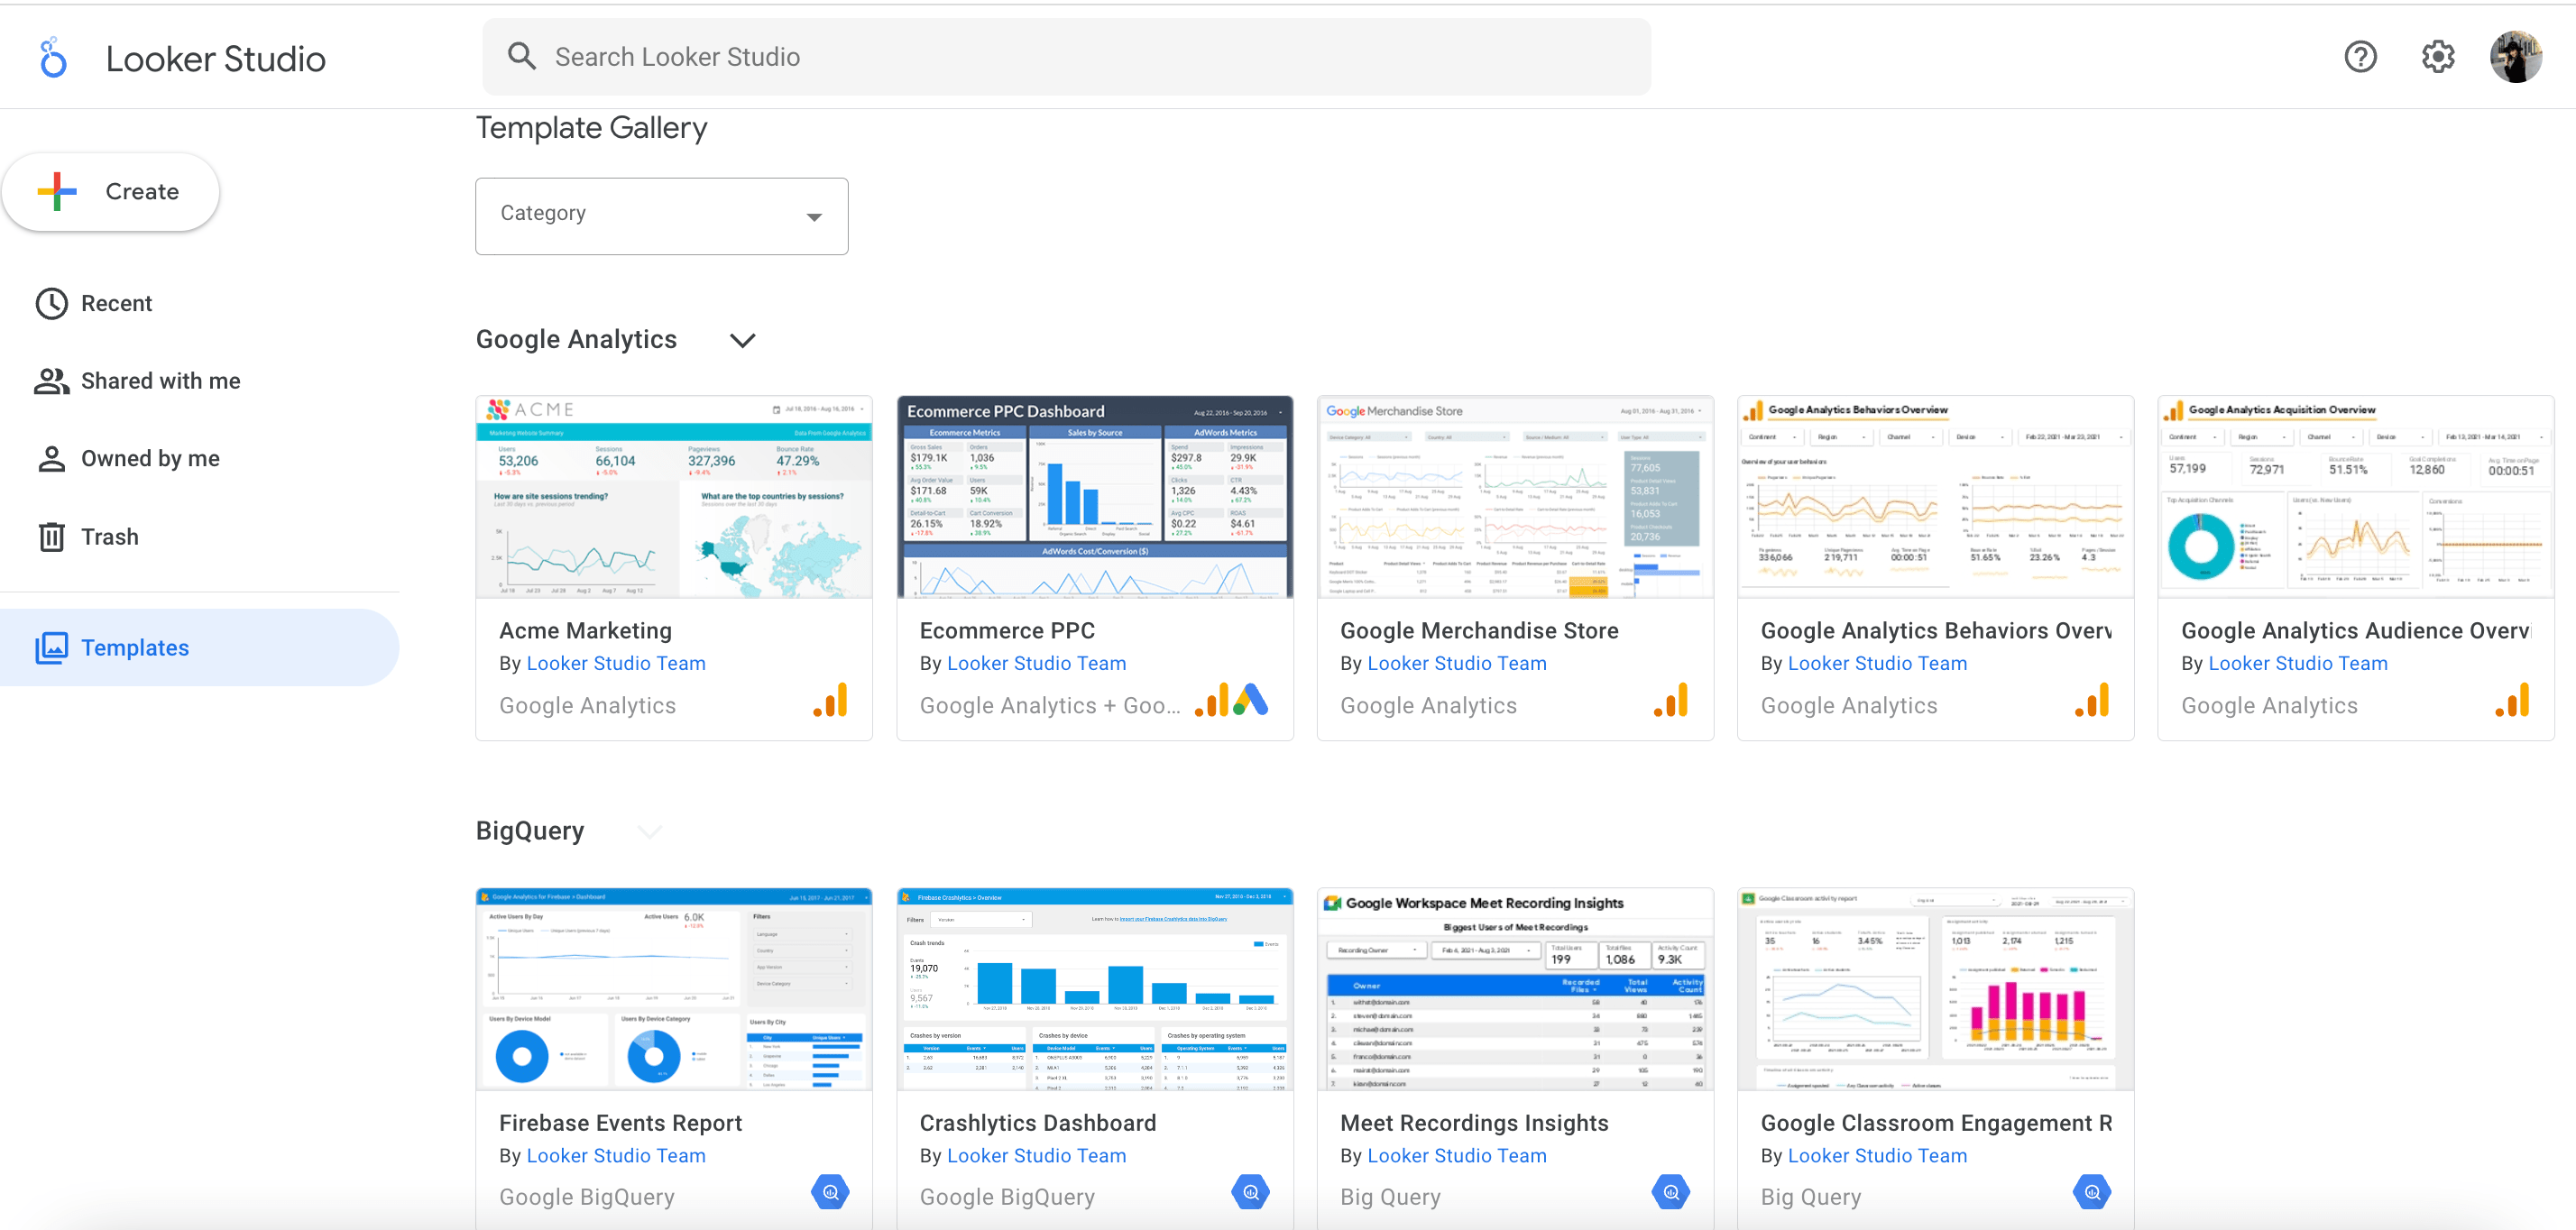This screenshot has height=1230, width=2576.
Task: Open Looker Studio Team link on Meet Recordings Insights
Action: [1456, 1155]
